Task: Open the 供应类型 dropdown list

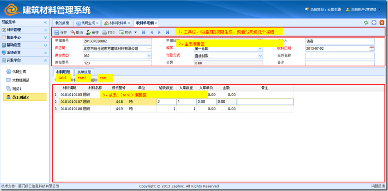Action: pos(149,56)
